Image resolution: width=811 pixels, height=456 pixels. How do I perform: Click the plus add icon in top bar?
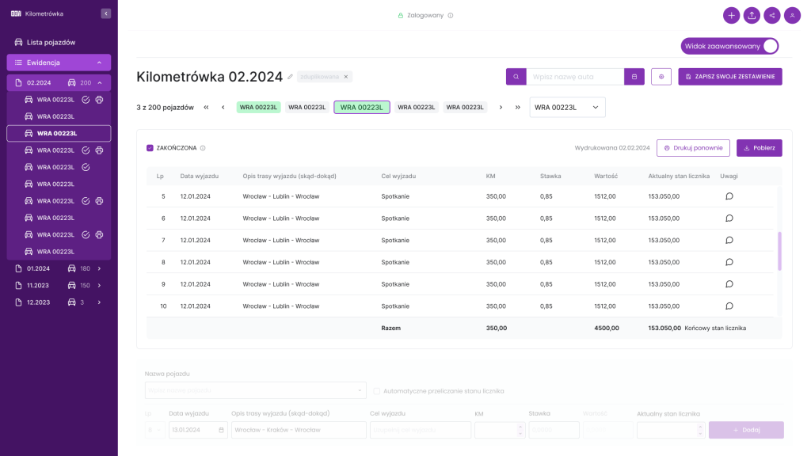click(731, 15)
